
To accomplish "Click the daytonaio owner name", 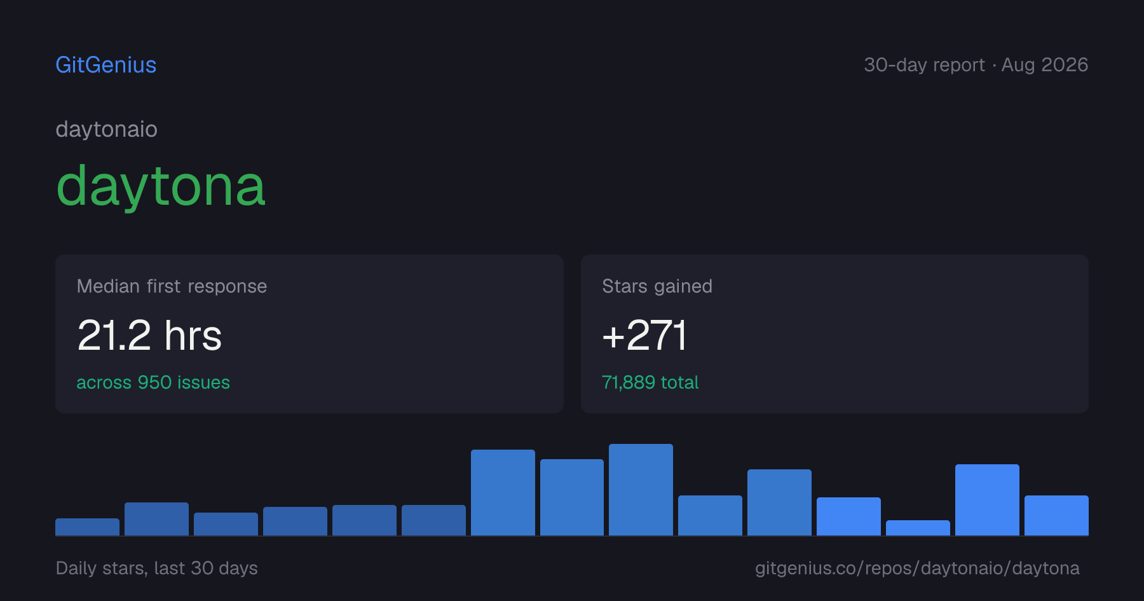I will point(107,129).
